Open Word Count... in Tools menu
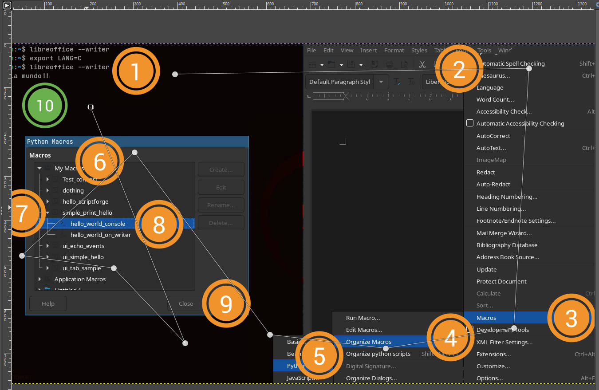 pos(495,99)
